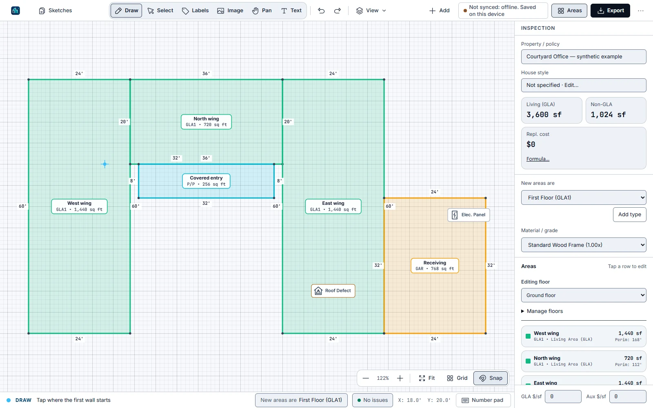Activate the Draw tool
This screenshot has height=408, width=653.
(127, 11)
